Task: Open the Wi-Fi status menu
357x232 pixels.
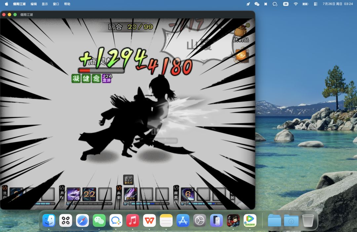Action: 296,4
